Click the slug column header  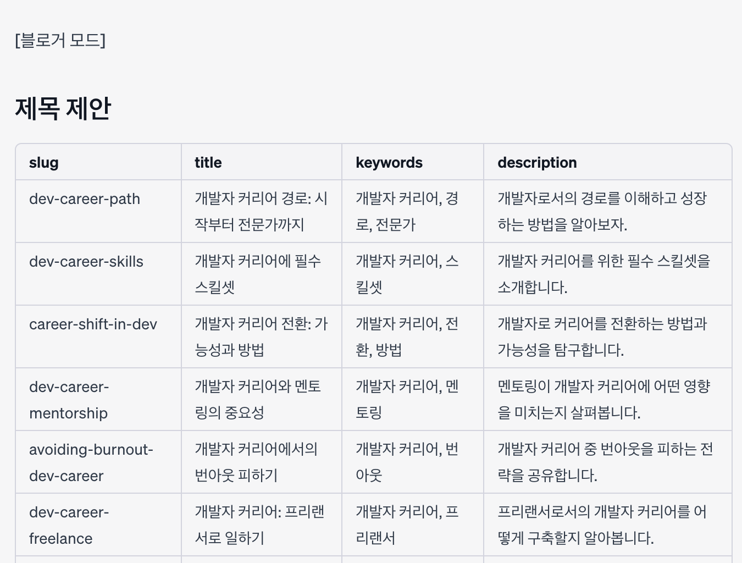click(x=44, y=163)
